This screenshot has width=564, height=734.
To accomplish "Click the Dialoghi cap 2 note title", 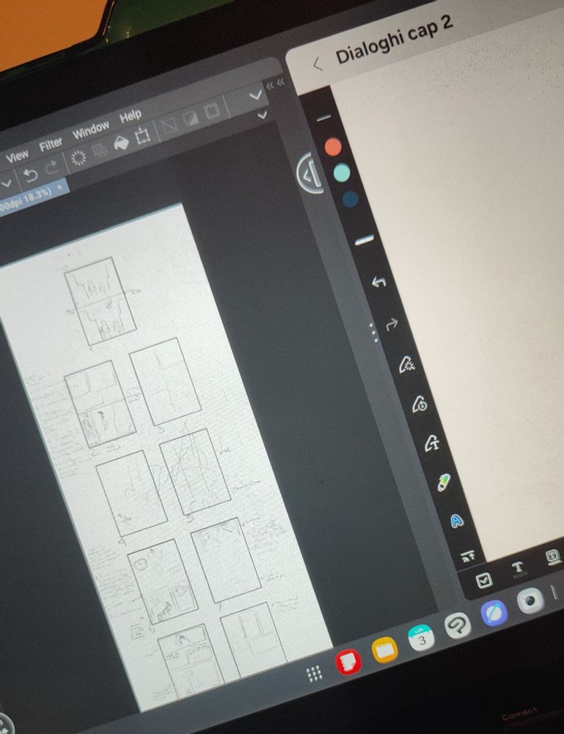I will click(395, 40).
